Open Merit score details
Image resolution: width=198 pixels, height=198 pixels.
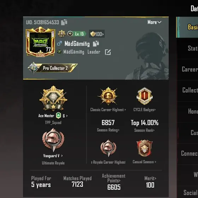coord(150,182)
